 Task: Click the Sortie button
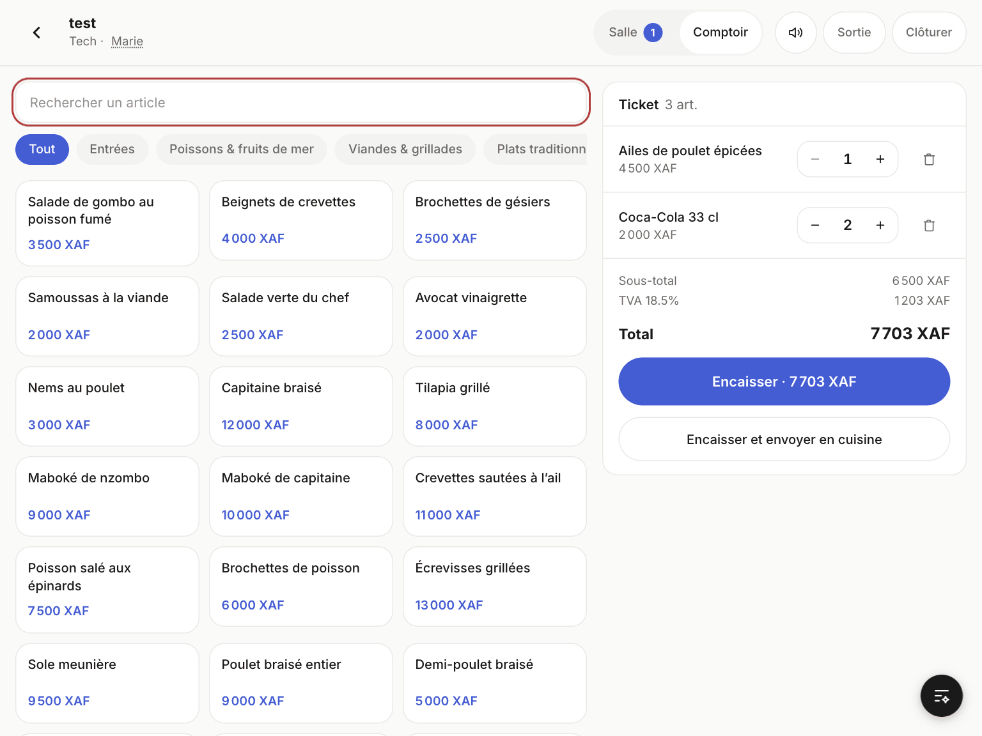[853, 33]
